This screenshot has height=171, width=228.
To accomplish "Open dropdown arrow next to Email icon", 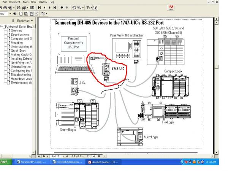I will 14,8.
